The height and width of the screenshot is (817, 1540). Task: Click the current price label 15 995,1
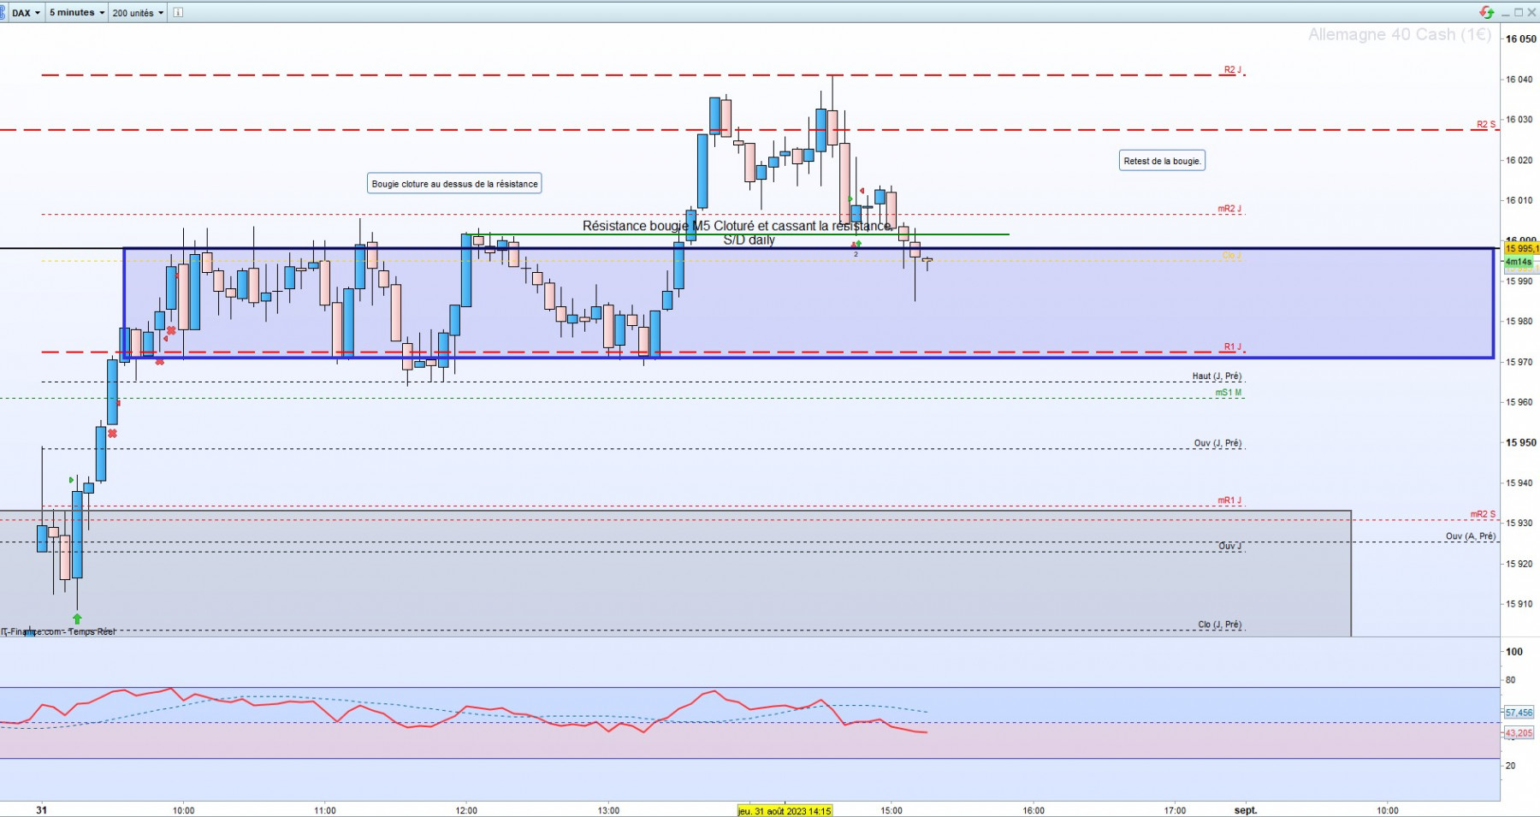(1522, 249)
